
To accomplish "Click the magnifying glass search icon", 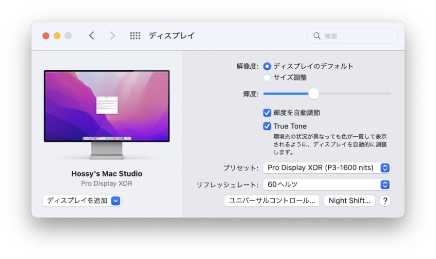I will click(x=317, y=36).
